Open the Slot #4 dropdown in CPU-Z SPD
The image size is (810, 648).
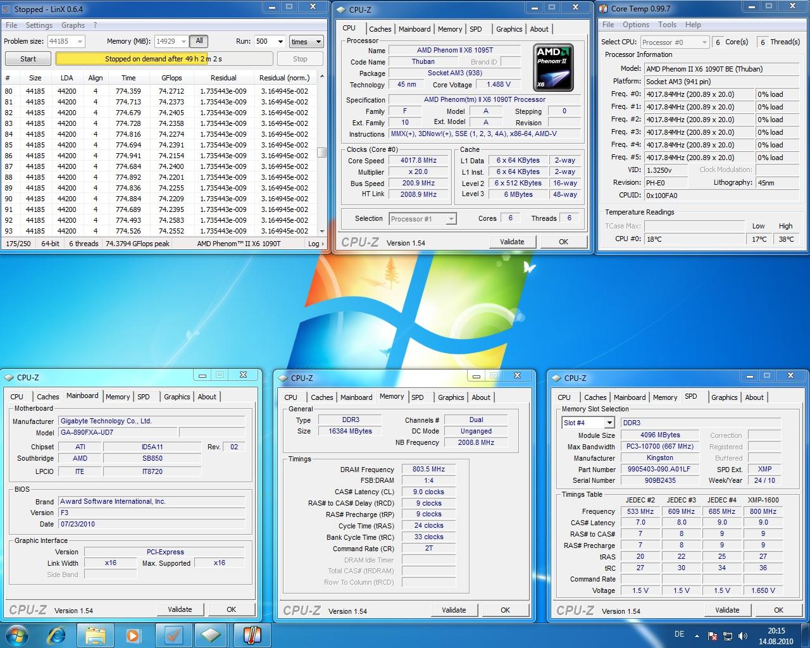609,423
